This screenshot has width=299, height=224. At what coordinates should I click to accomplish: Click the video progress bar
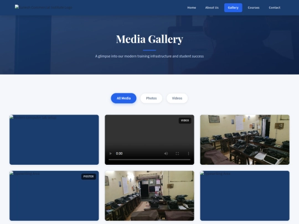click(149, 160)
